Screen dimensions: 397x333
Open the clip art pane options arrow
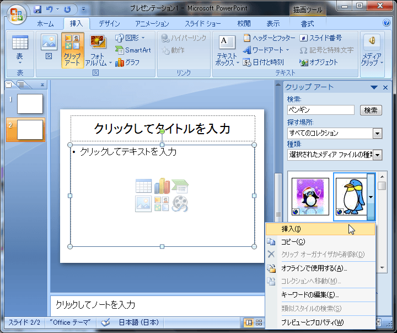point(374,87)
